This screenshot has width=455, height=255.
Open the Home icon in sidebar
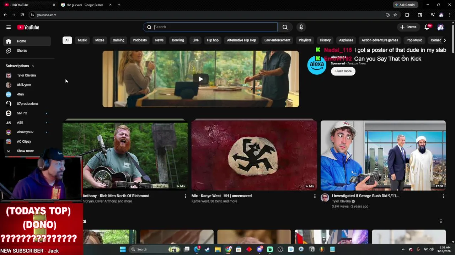9,41
